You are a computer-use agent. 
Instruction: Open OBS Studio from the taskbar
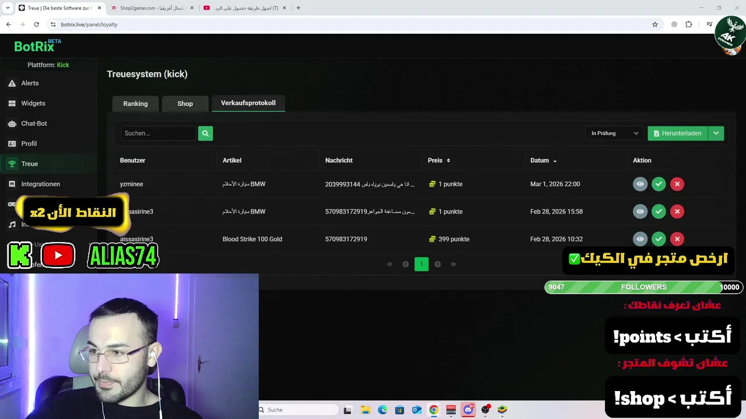485,410
